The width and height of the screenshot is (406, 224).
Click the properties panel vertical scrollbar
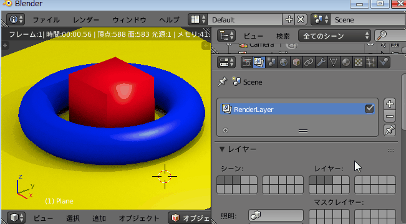(x=404, y=102)
